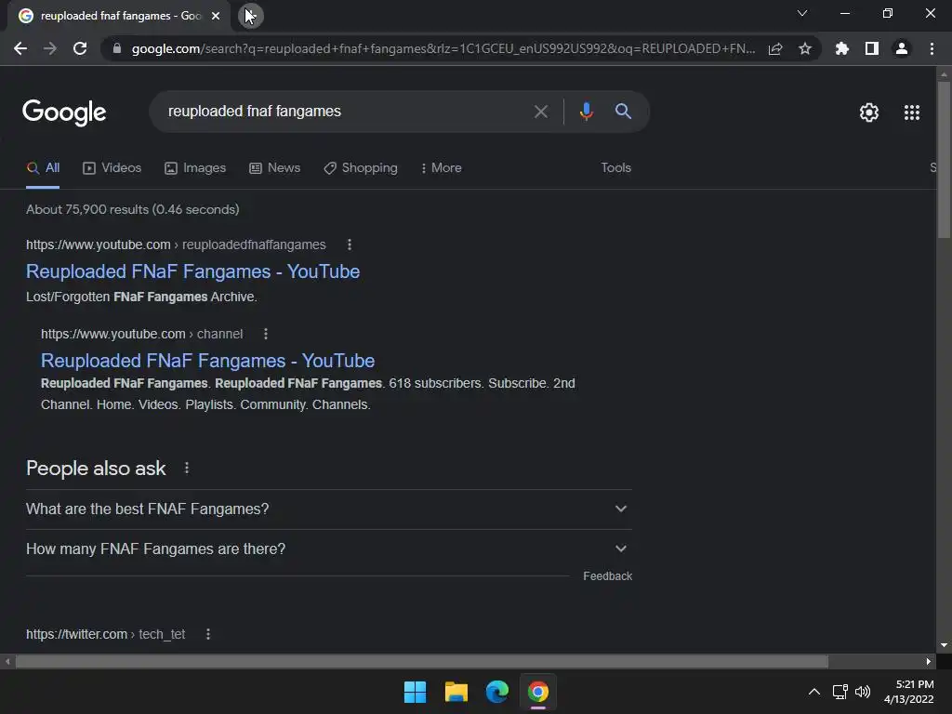Open the Google apps grid
Image resolution: width=952 pixels, height=714 pixels.
point(912,112)
